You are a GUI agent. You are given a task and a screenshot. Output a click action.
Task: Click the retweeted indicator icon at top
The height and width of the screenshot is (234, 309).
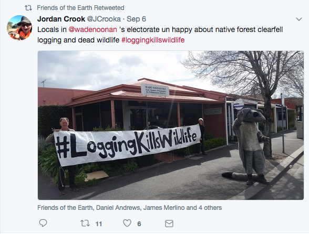28,8
